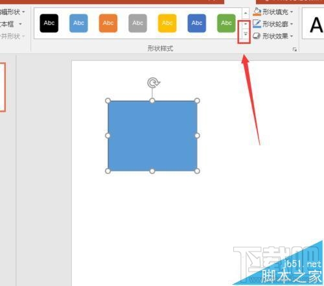Click the top-middle resize handle of rectangle
This screenshot has height=286, width=324.
click(x=152, y=101)
